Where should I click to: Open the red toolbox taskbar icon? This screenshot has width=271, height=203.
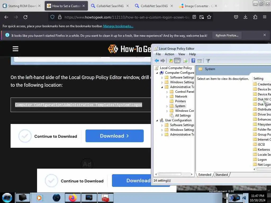(105, 198)
